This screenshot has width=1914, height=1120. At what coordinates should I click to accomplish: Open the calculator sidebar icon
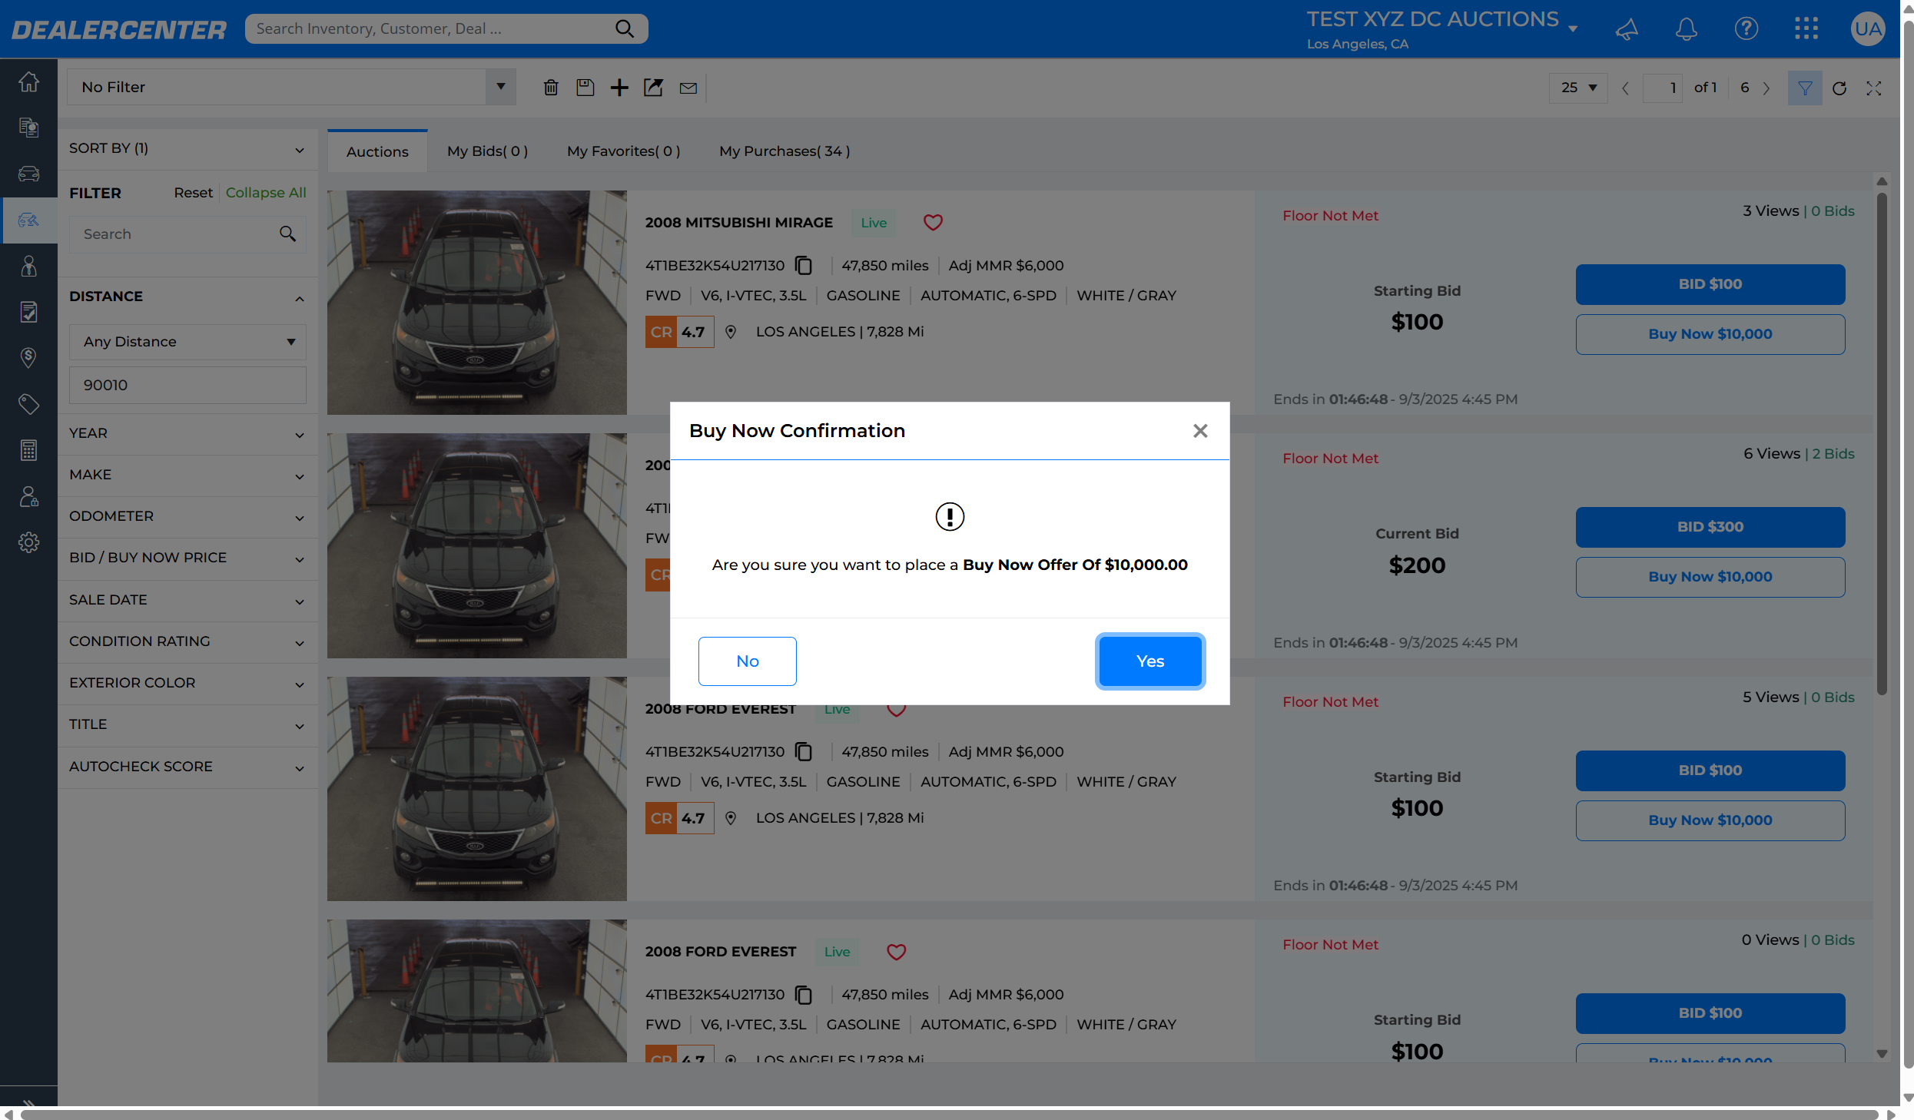28,450
